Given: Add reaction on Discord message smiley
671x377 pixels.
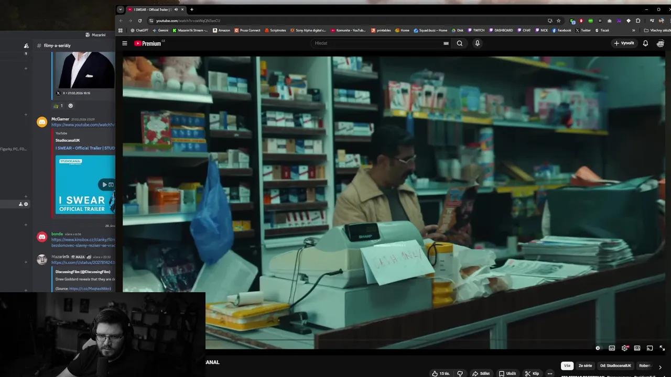Looking at the screenshot, I should click(71, 106).
